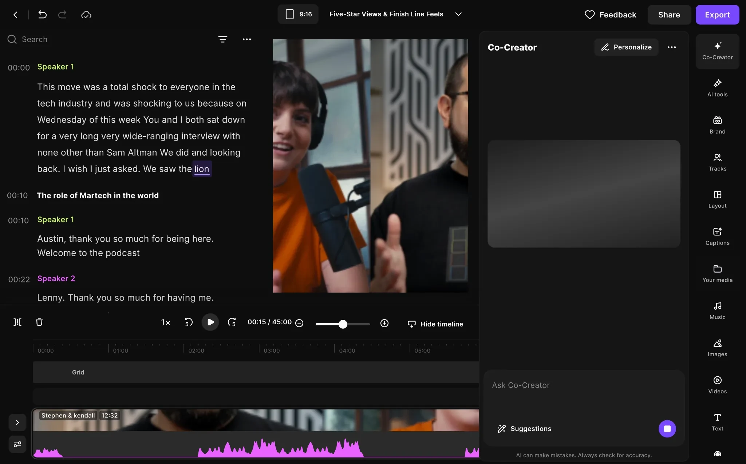Open the Music panel
This screenshot has height=464, width=746.
coord(717,311)
